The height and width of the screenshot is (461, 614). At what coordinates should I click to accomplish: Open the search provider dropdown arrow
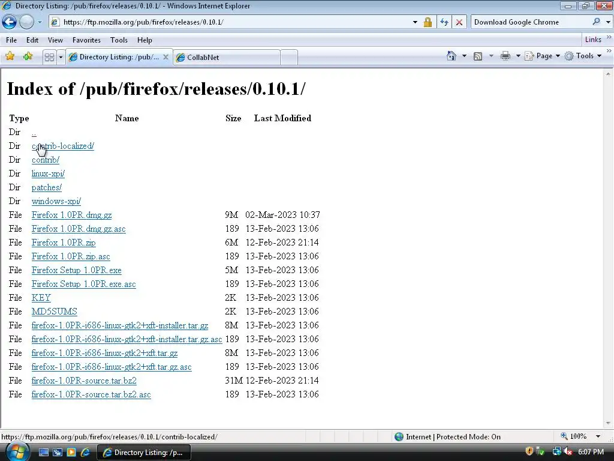pos(608,22)
